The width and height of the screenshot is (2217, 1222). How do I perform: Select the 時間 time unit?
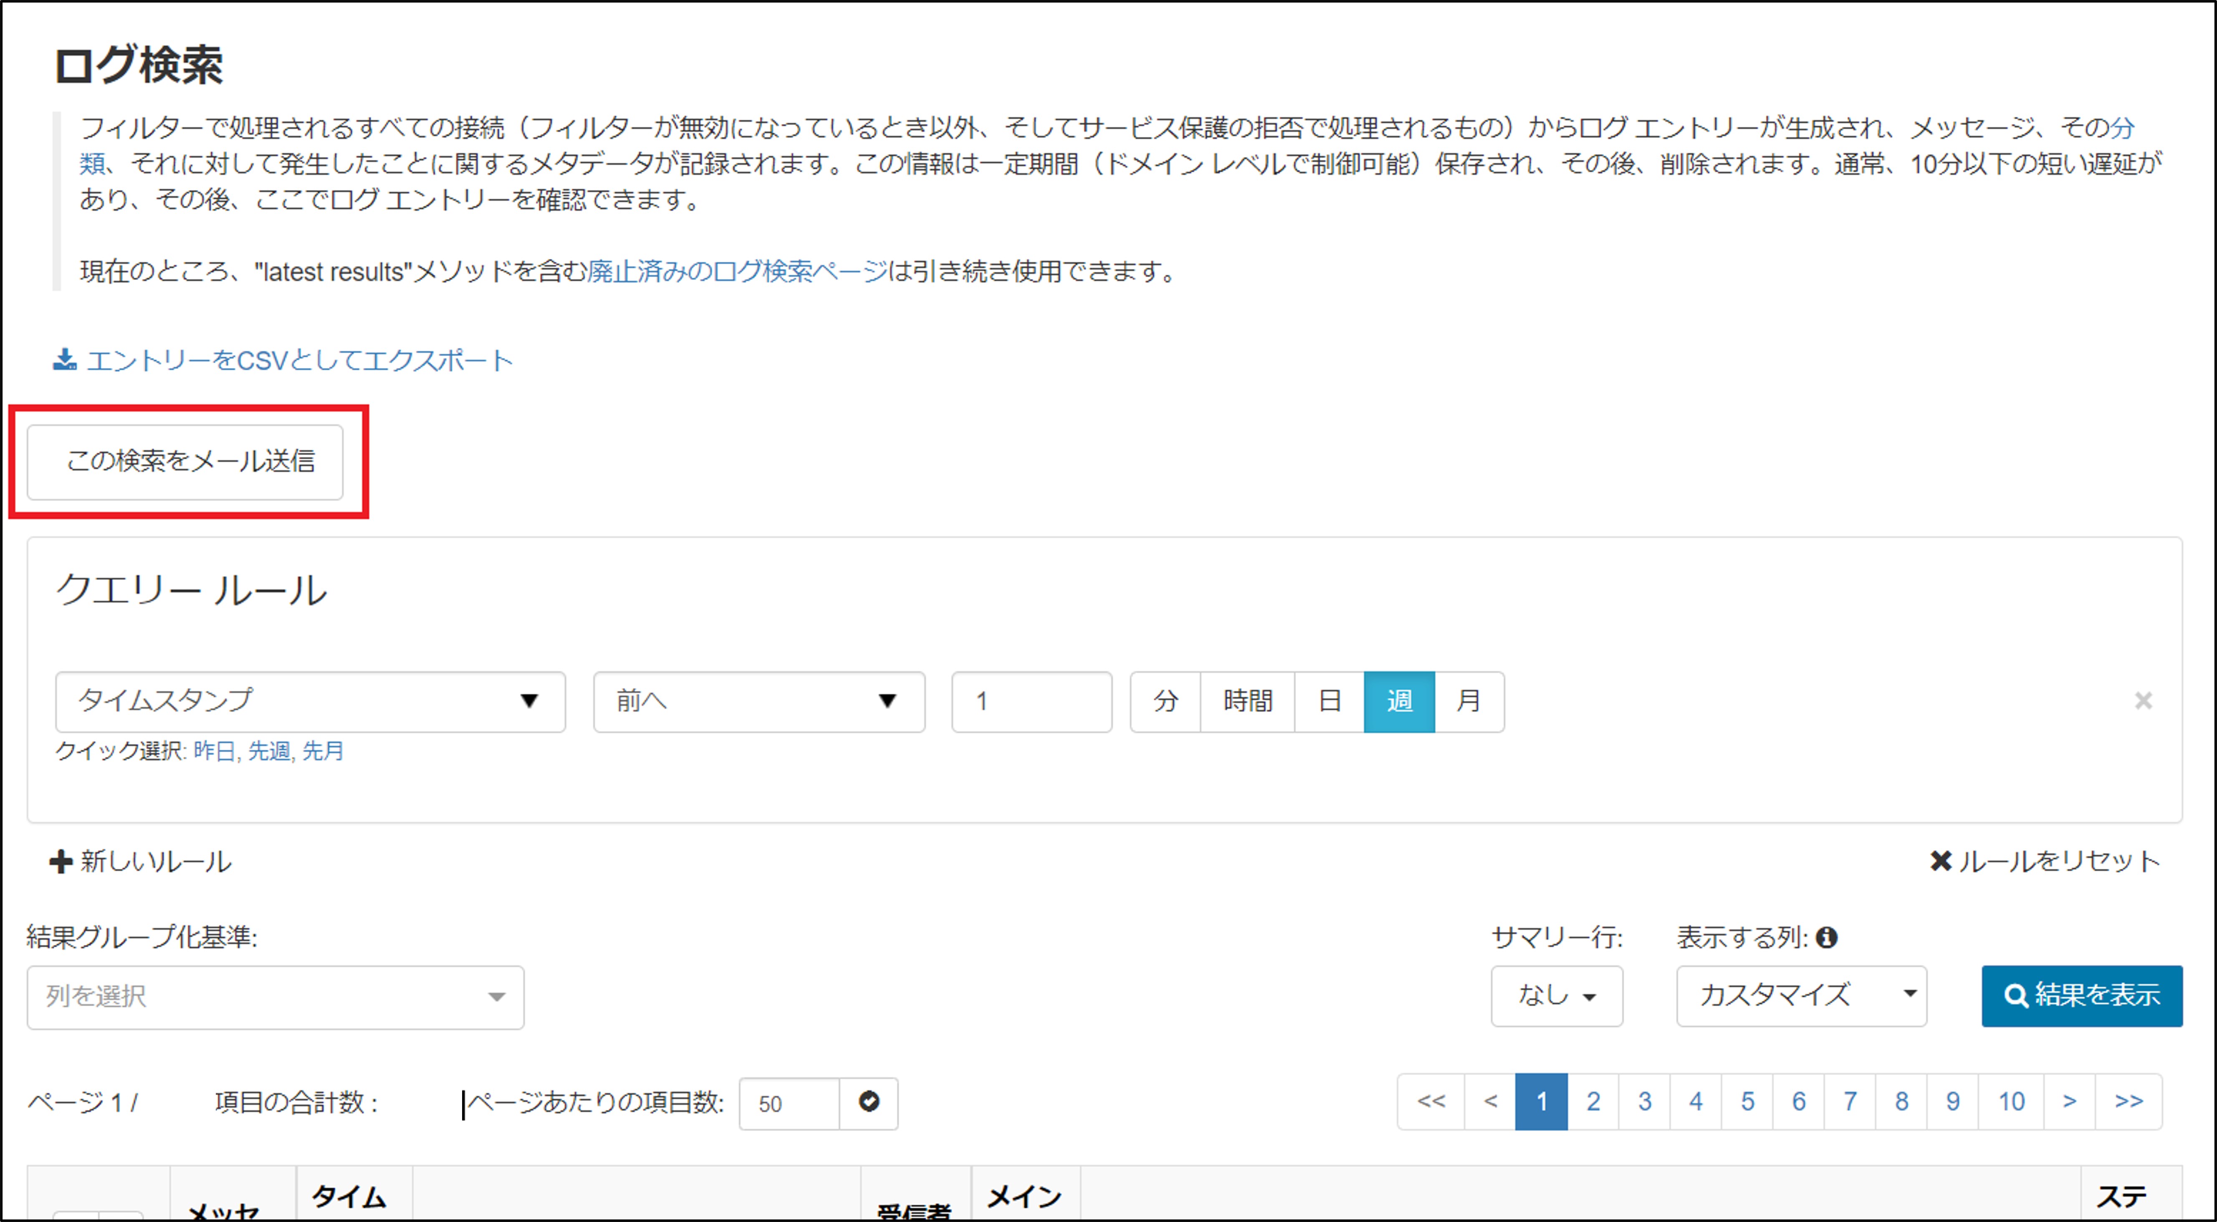(1247, 701)
